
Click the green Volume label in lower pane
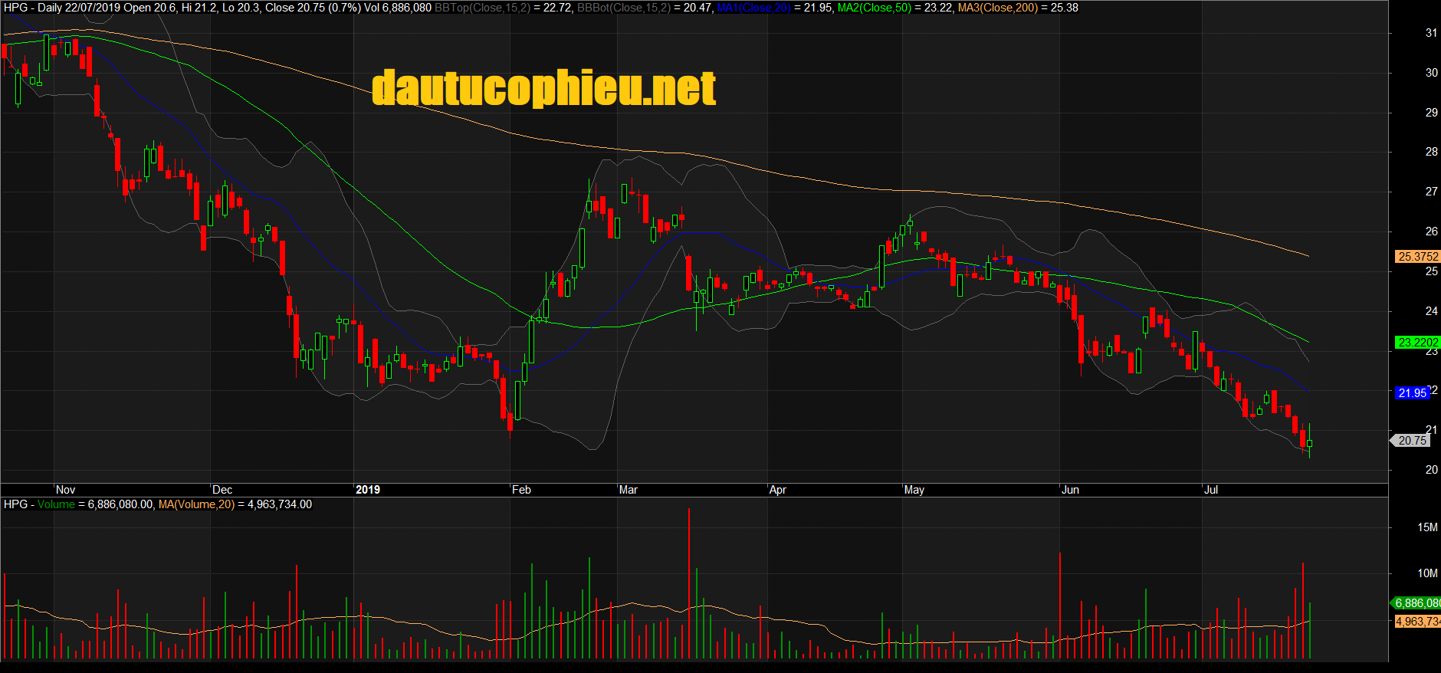point(56,504)
